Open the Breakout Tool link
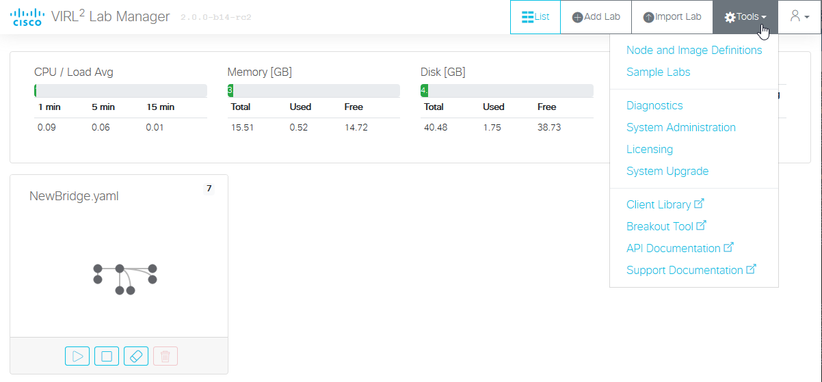Screen dimensions: 822x382 [660, 226]
